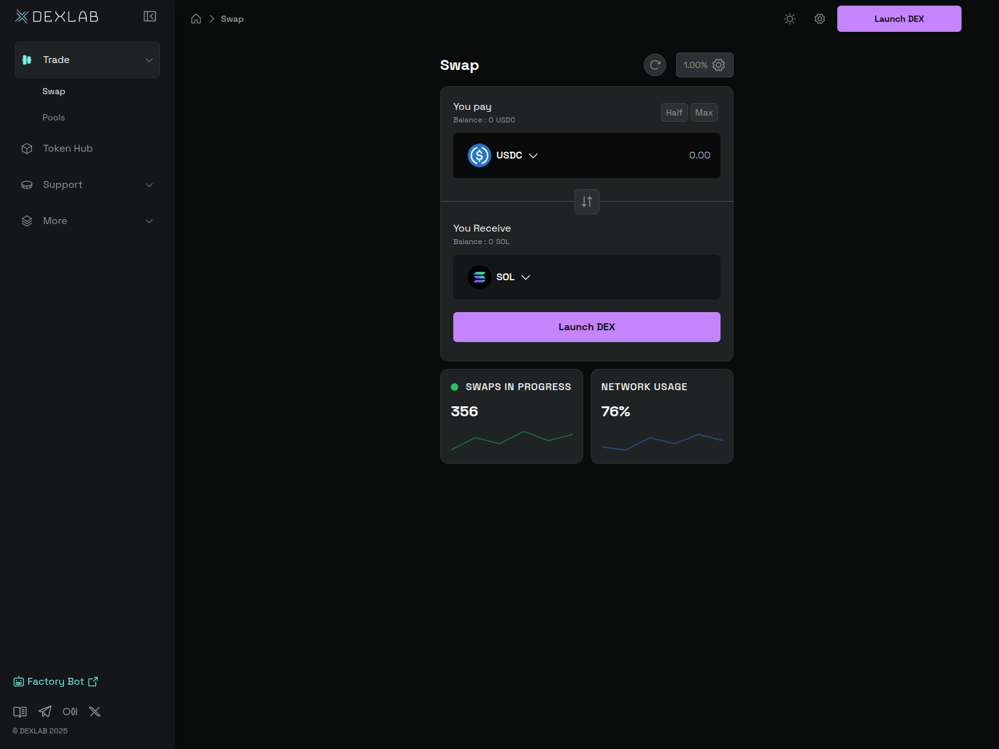The height and width of the screenshot is (749, 999).
Task: Switch to the Pools page
Action: pos(54,117)
